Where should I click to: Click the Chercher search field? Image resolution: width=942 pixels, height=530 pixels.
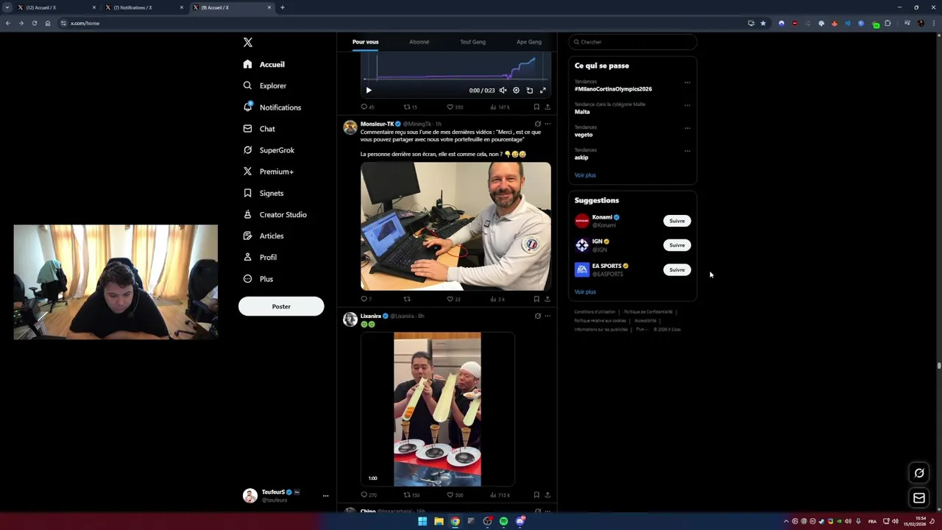coord(633,42)
